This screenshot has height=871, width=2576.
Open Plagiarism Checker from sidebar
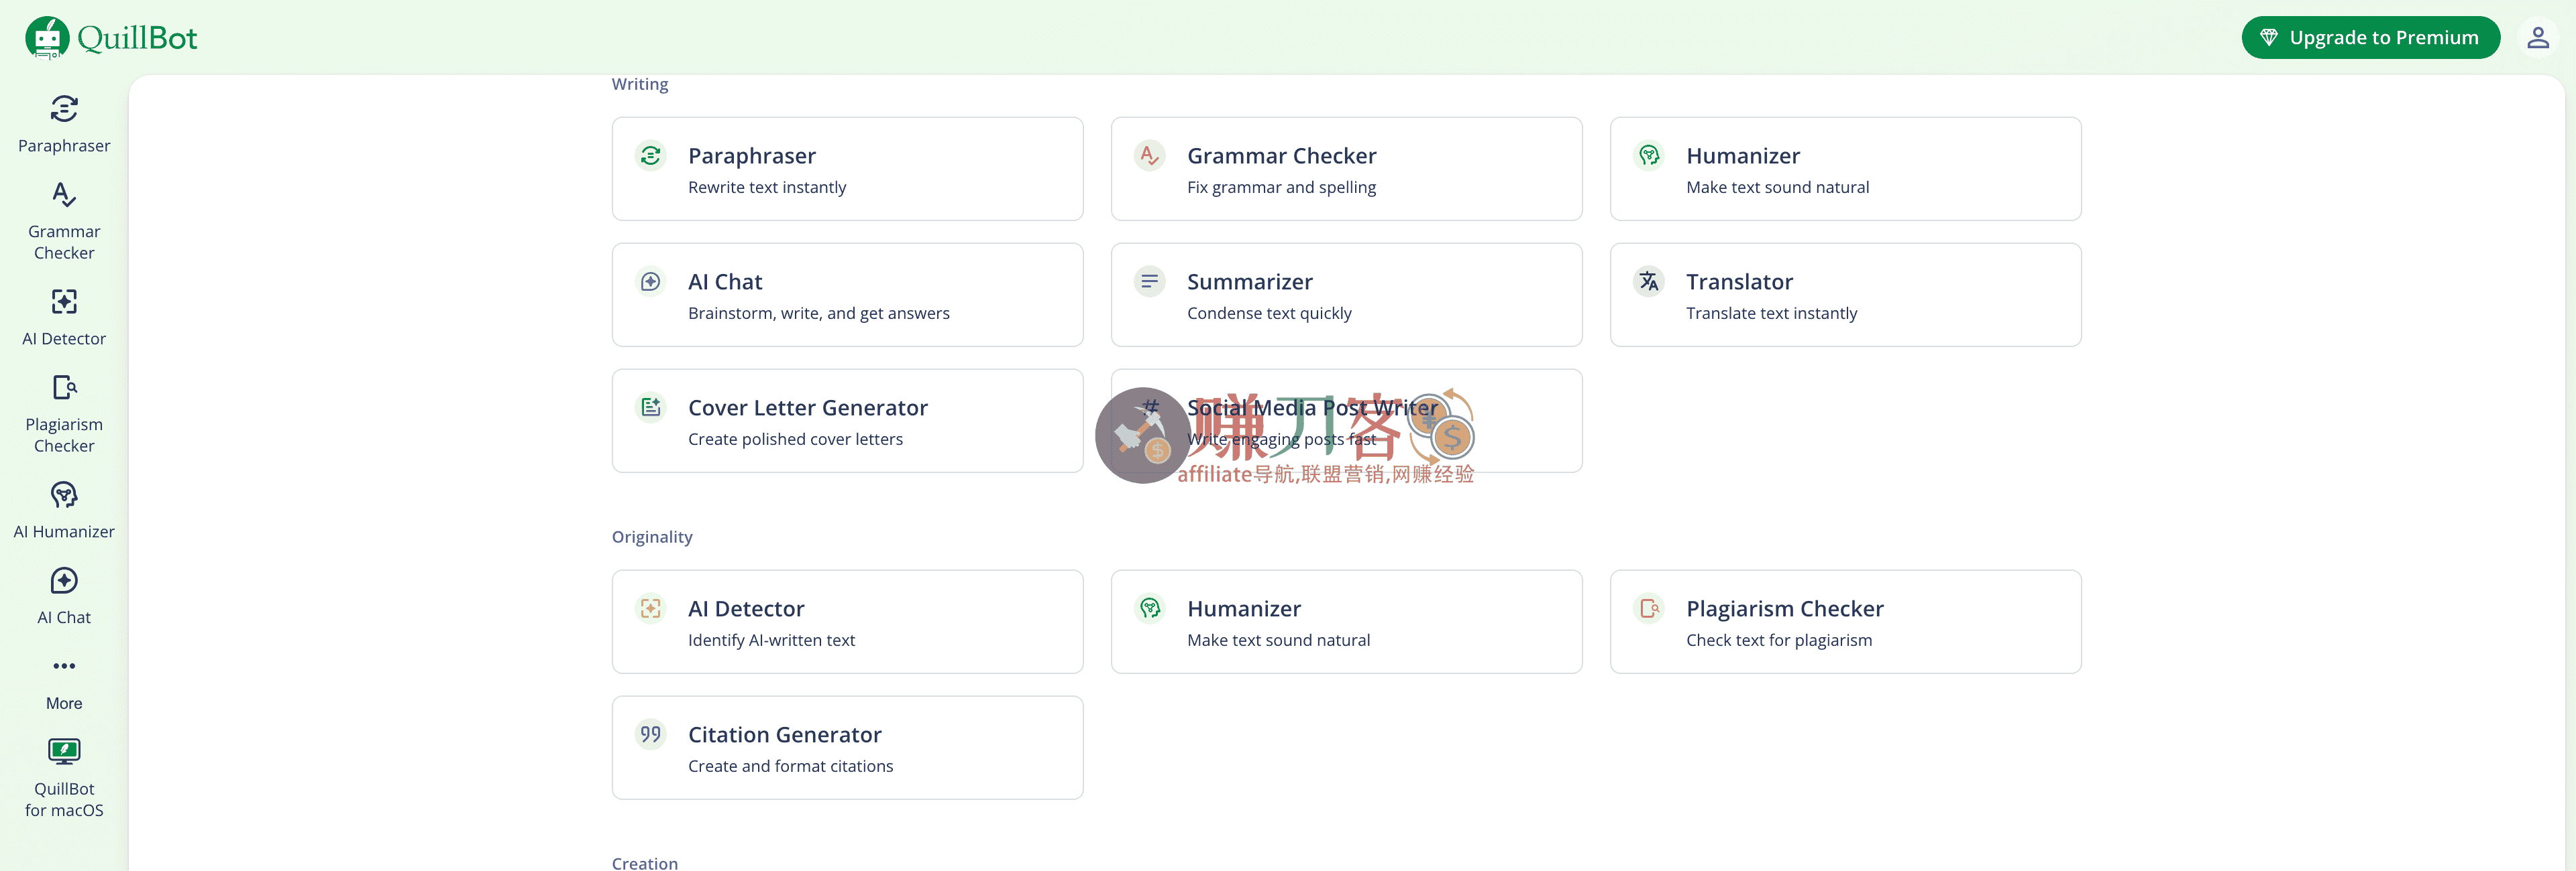pyautogui.click(x=64, y=413)
